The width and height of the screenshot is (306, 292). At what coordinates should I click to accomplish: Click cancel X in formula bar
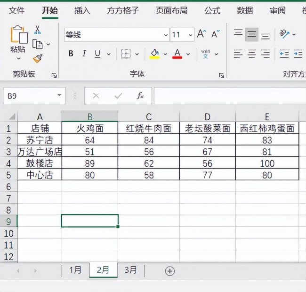coord(96,96)
